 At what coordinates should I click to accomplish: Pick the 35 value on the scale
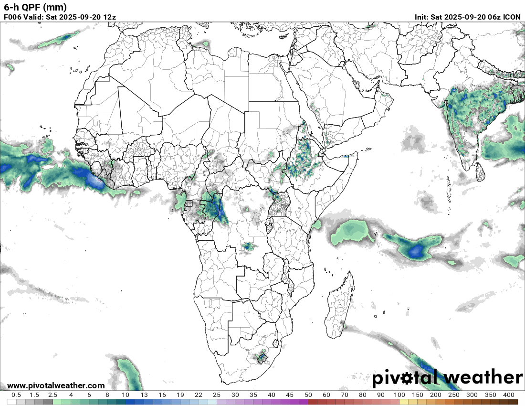point(253,395)
